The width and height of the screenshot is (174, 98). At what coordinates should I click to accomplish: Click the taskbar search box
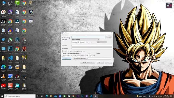[20, 96]
